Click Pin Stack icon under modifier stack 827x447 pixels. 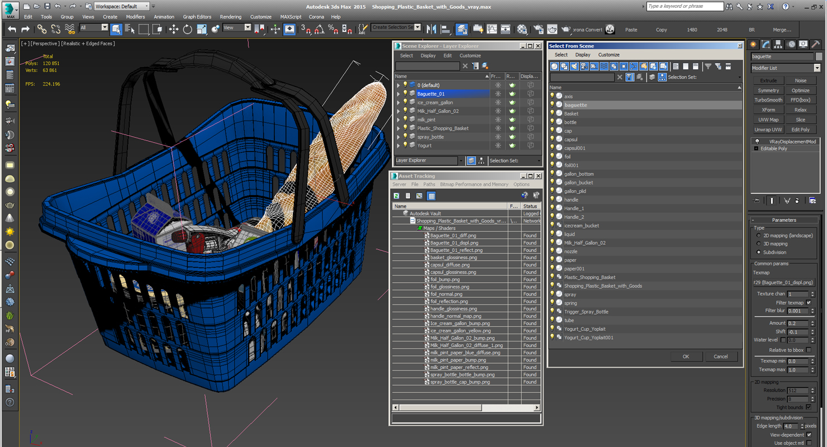tap(757, 200)
